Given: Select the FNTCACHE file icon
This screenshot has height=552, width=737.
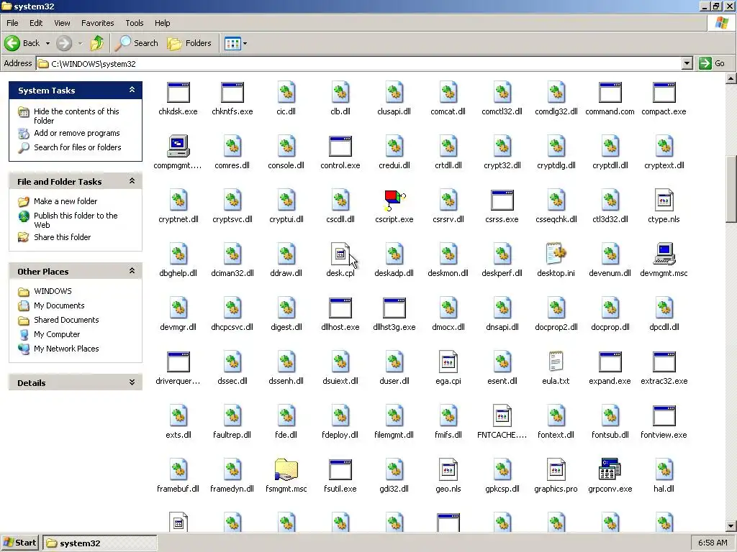Looking at the screenshot, I should [502, 416].
